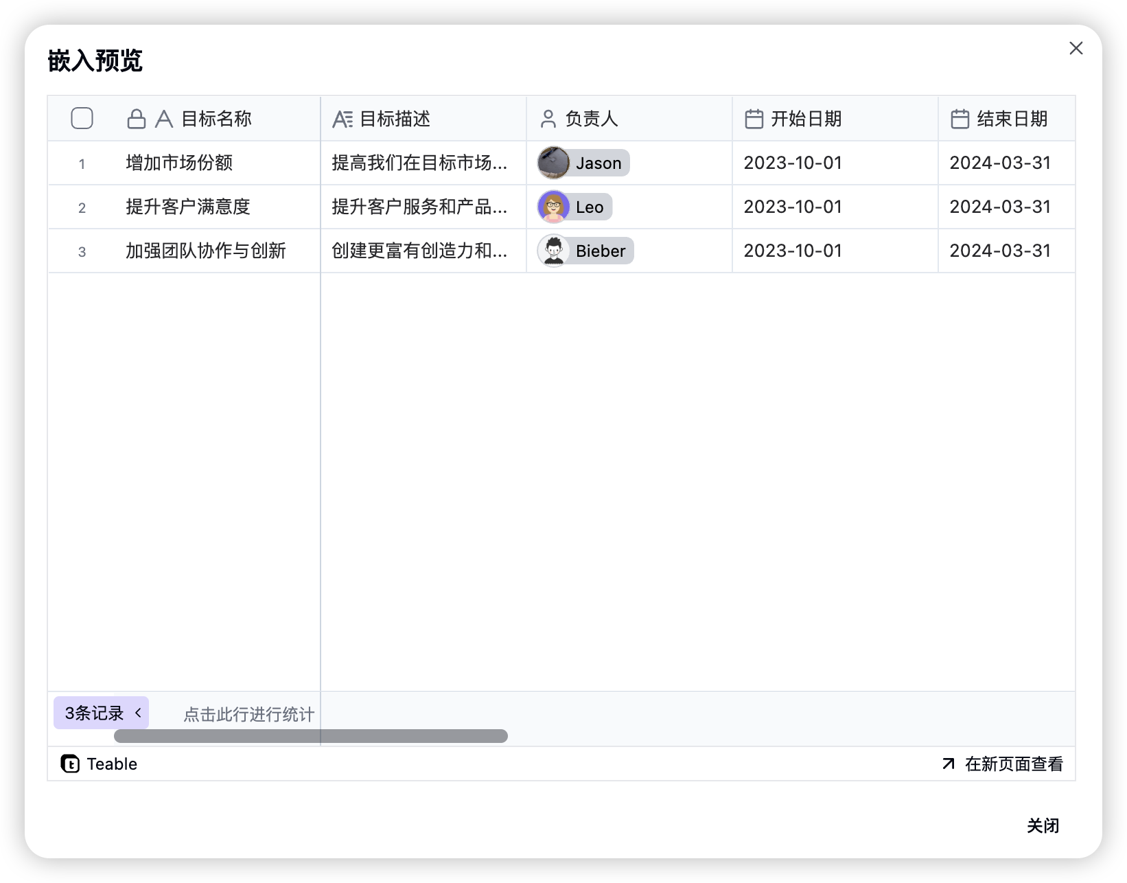Click the Bieber user name
Viewport: 1127px width, 883px height.
(x=601, y=251)
